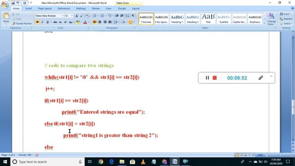
Task: Switch to the Mailings tab
Action: [x=81, y=8]
